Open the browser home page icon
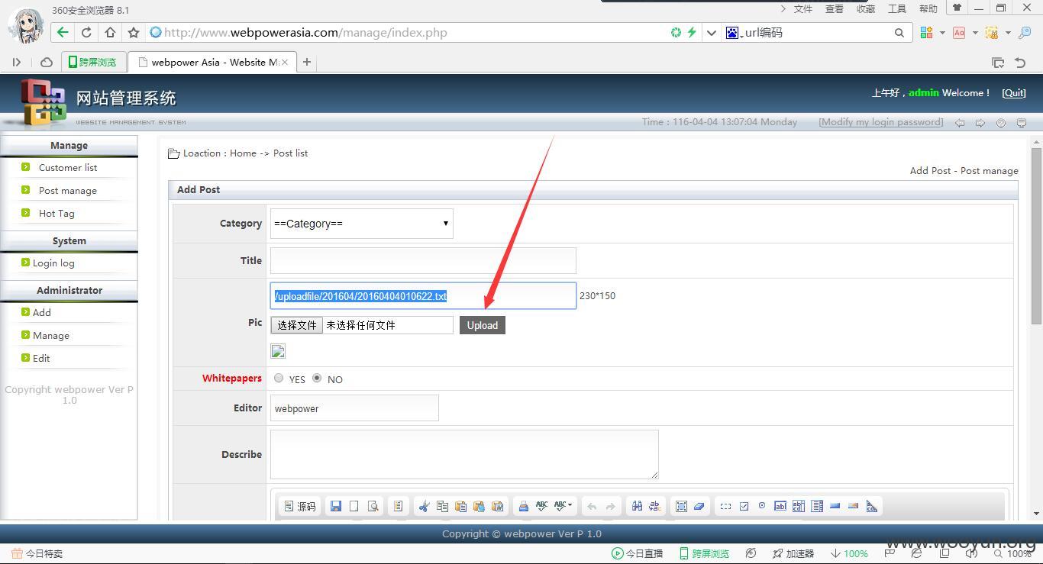 point(110,32)
